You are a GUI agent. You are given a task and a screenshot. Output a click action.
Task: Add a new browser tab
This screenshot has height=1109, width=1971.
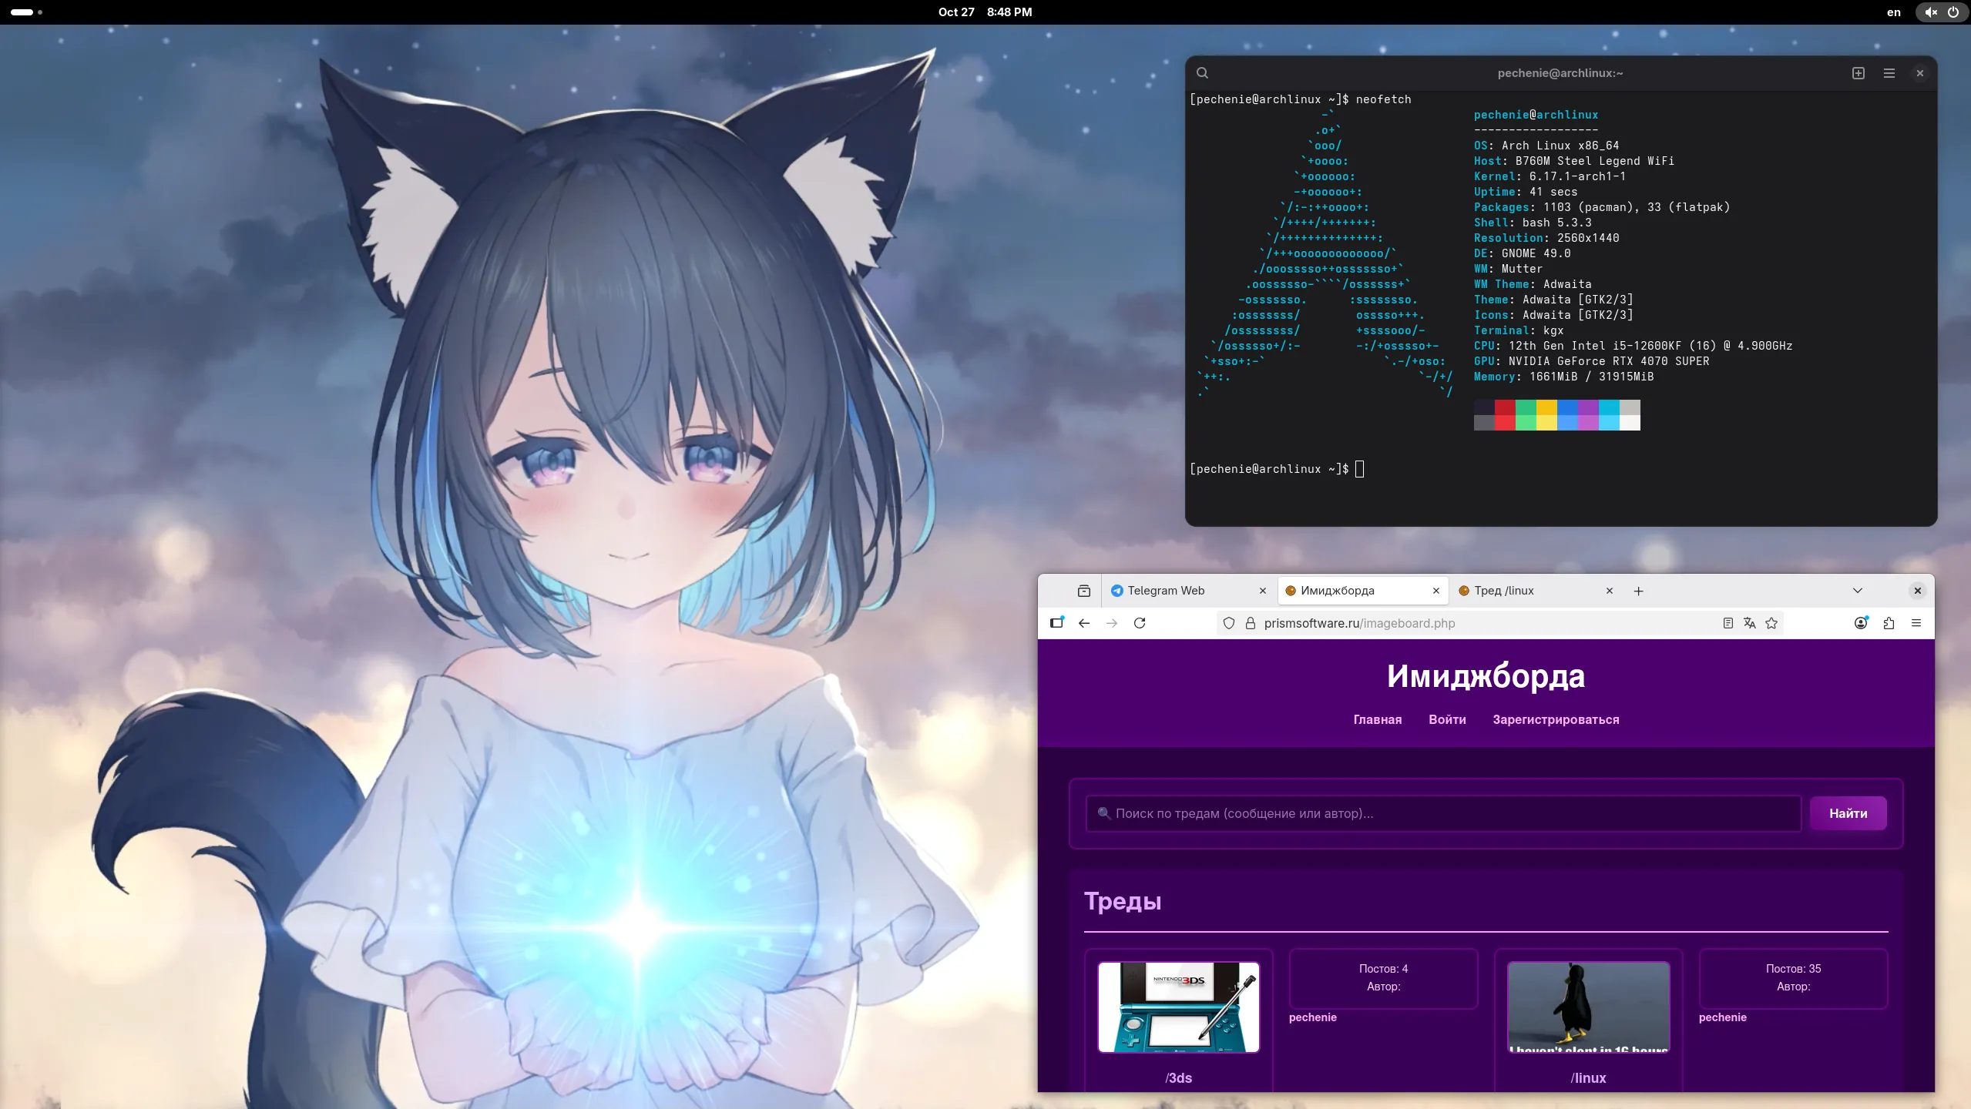pyautogui.click(x=1639, y=591)
